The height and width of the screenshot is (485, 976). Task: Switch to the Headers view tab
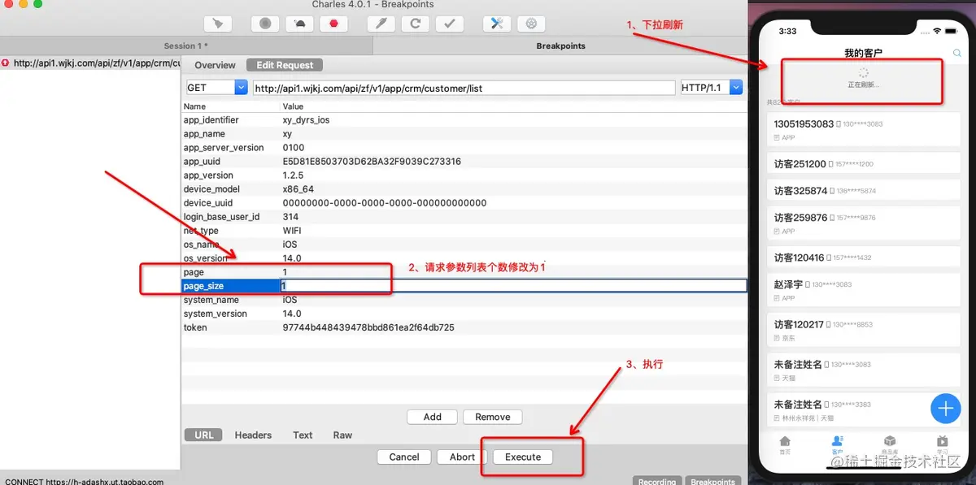pos(253,435)
